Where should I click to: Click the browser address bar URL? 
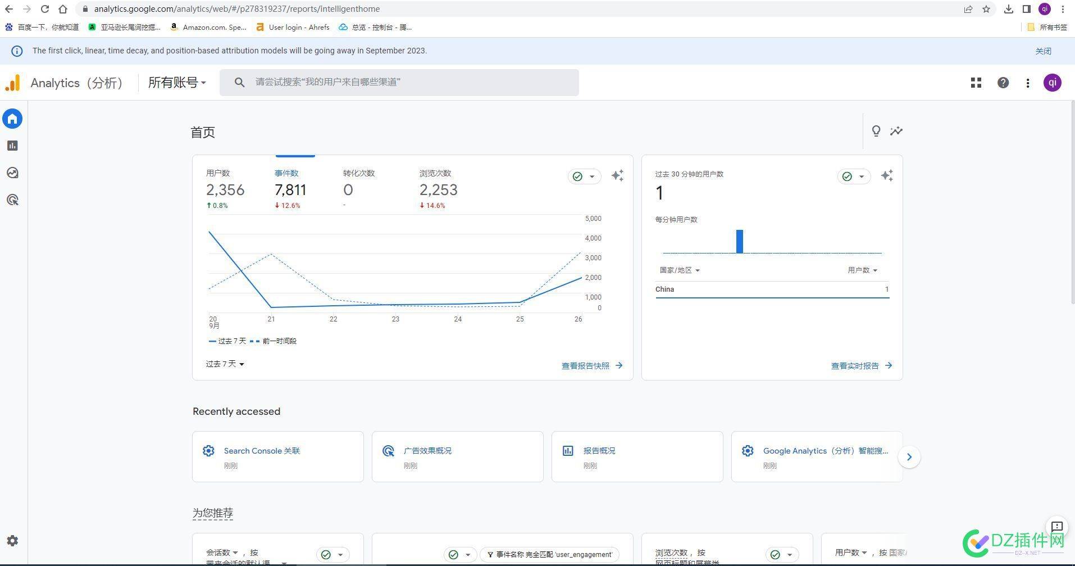237,9
